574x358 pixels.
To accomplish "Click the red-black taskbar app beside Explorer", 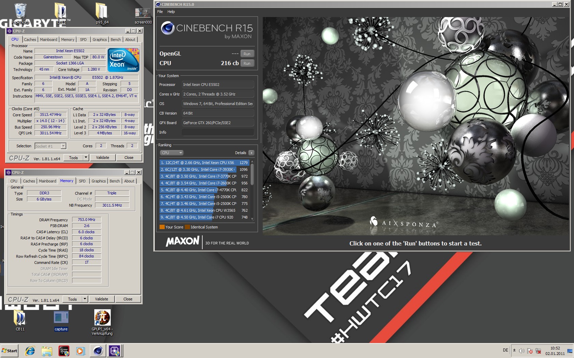I will tap(64, 351).
